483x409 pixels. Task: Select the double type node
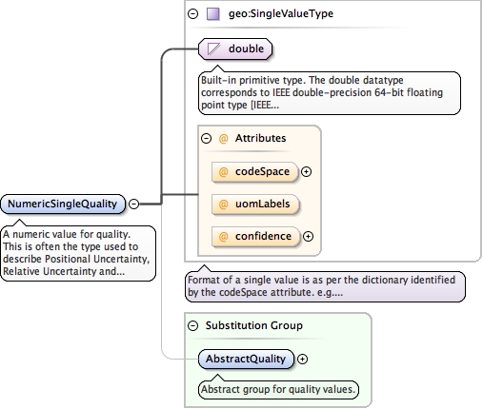point(235,49)
